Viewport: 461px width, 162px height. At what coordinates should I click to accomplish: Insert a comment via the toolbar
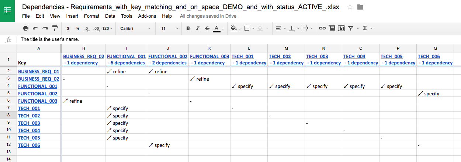332,28
